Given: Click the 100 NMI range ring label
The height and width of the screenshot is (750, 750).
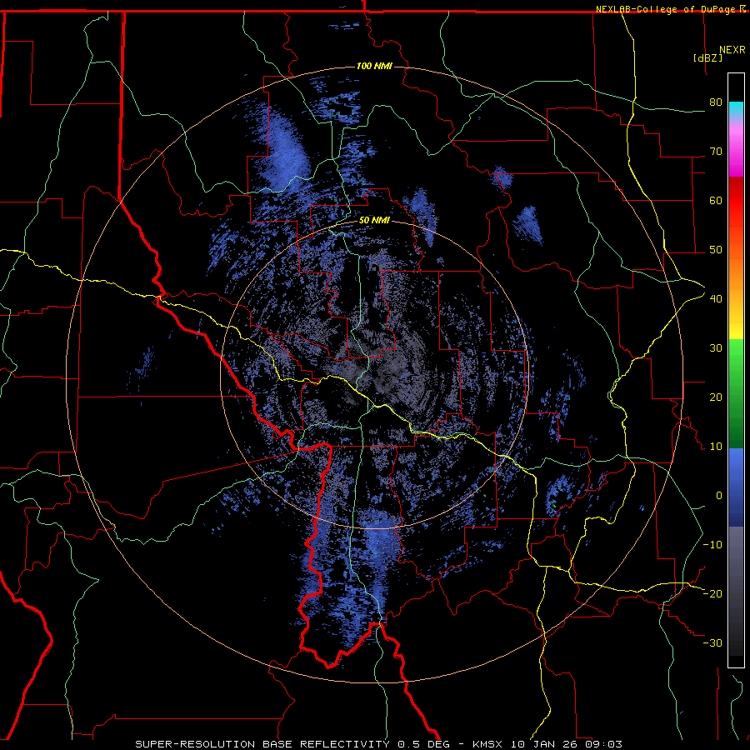Looking at the screenshot, I should click(x=374, y=66).
